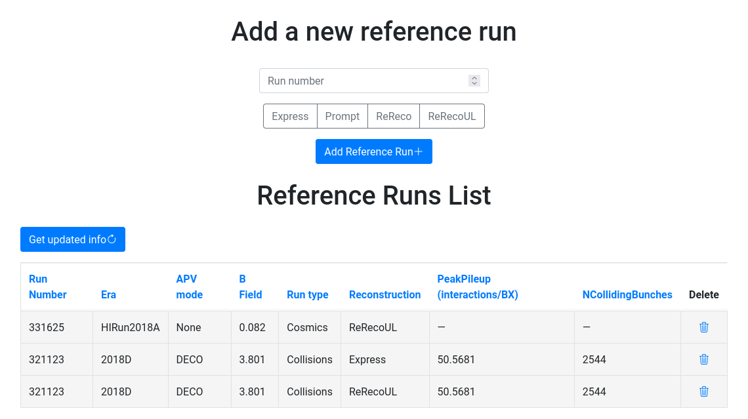Sort by B Field column header
The image size is (748, 419).
251,287
